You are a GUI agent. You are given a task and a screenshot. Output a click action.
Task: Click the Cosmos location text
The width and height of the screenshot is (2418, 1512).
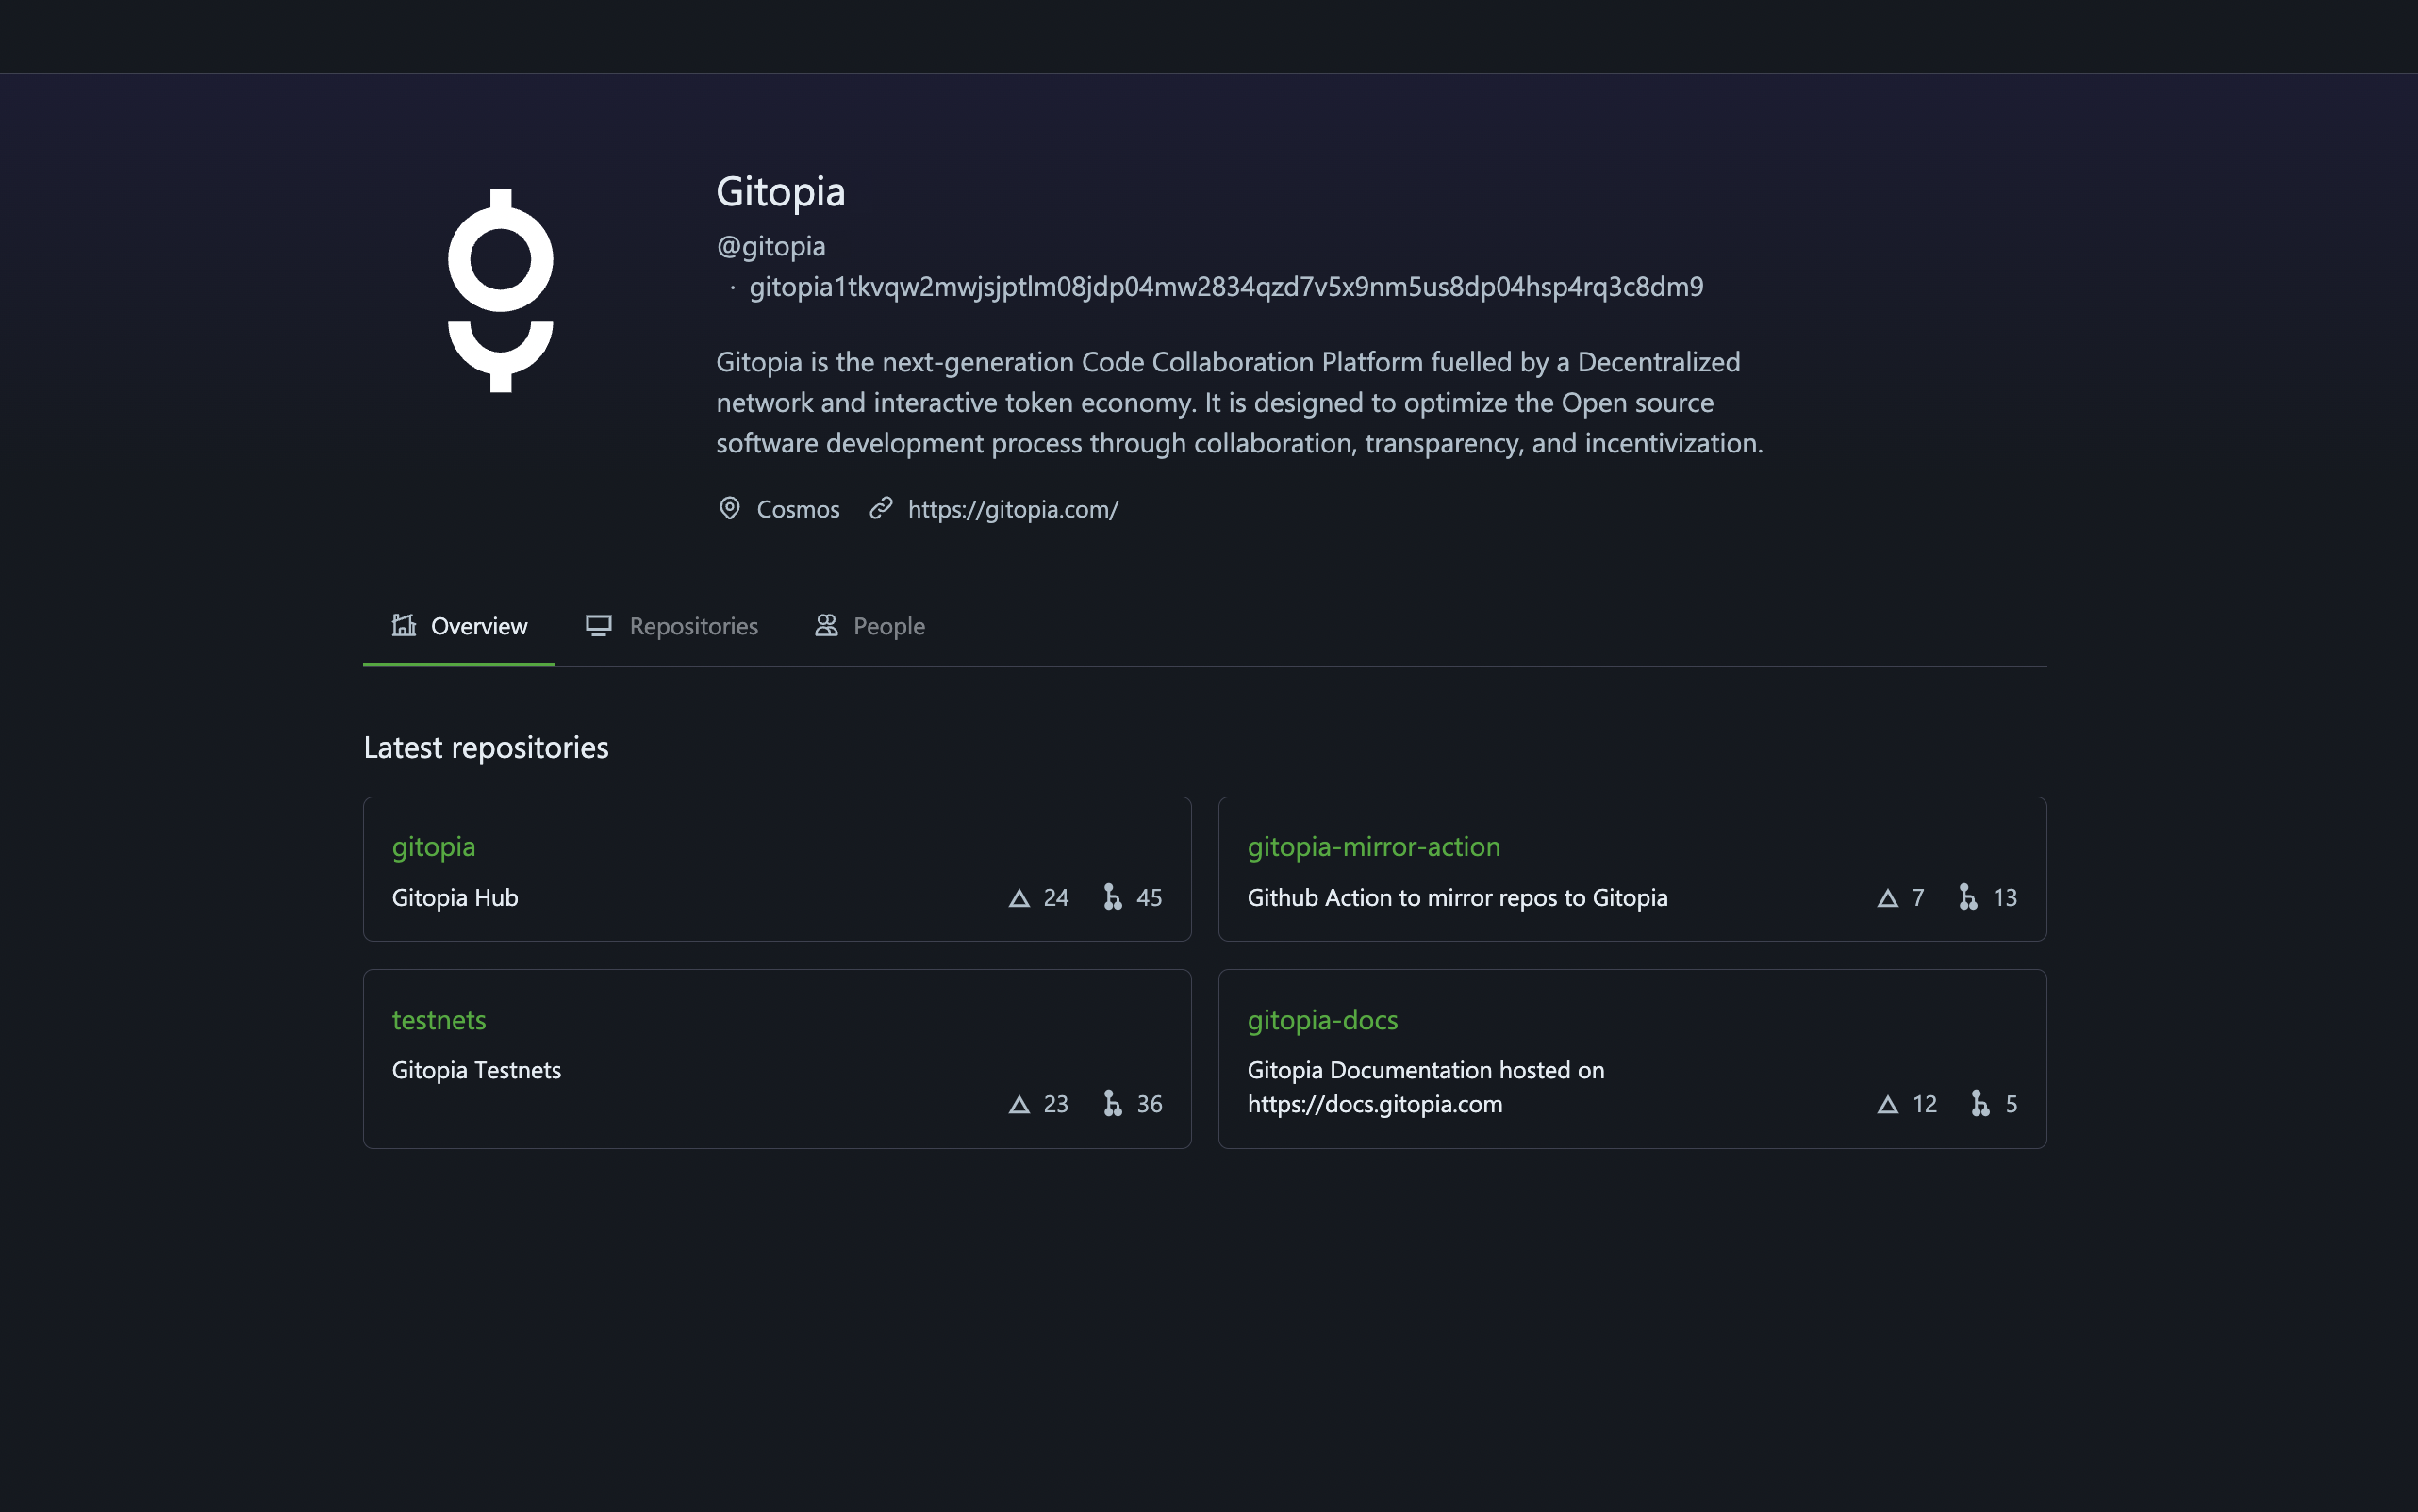click(x=797, y=509)
